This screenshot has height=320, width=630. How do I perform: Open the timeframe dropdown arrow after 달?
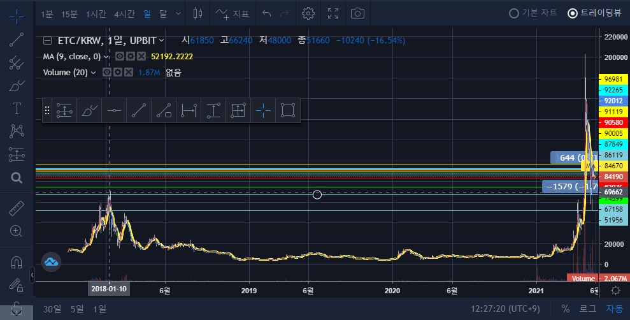[x=178, y=13]
